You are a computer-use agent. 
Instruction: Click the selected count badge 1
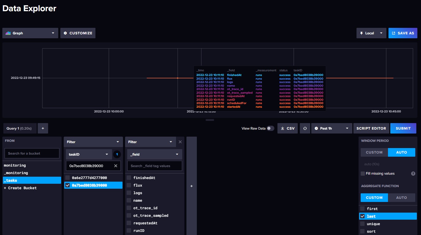117,154
